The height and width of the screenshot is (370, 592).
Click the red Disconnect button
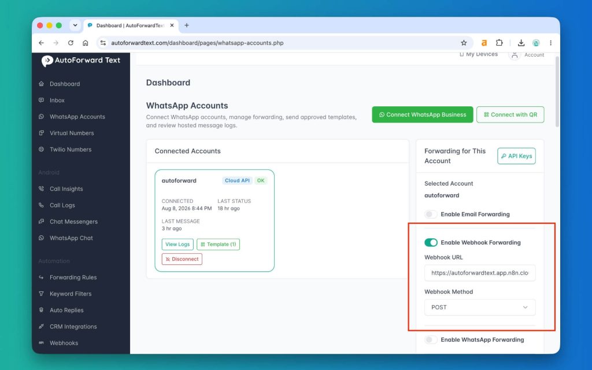click(182, 259)
